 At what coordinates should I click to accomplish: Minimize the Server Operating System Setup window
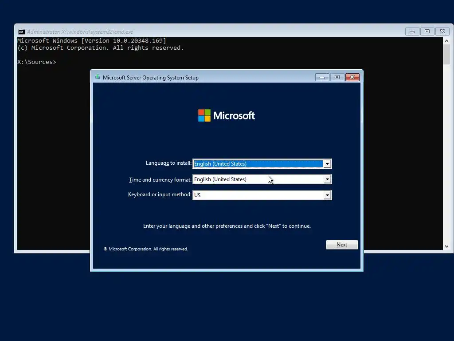coord(322,77)
